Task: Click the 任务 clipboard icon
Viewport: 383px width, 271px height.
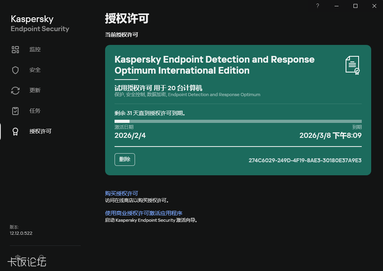Action: tap(15, 111)
